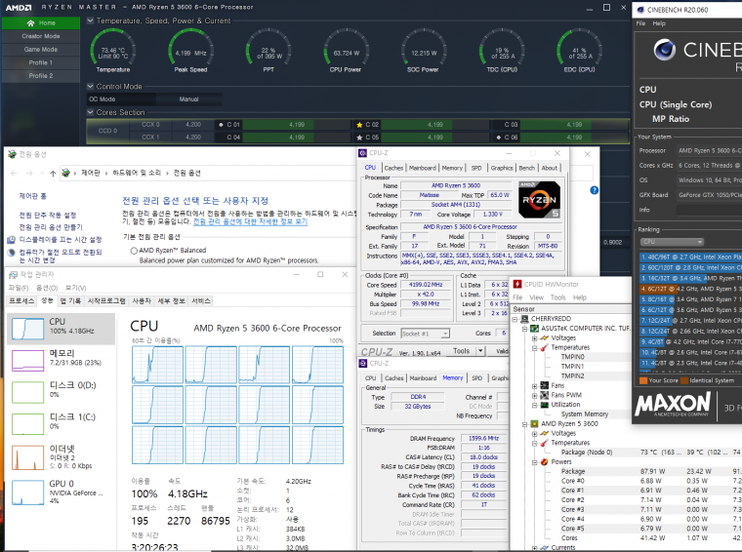Click the gold star beside core C 02

point(359,125)
